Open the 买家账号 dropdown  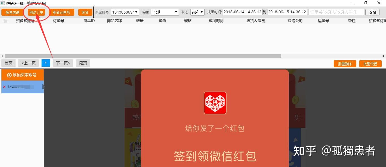click(125, 12)
